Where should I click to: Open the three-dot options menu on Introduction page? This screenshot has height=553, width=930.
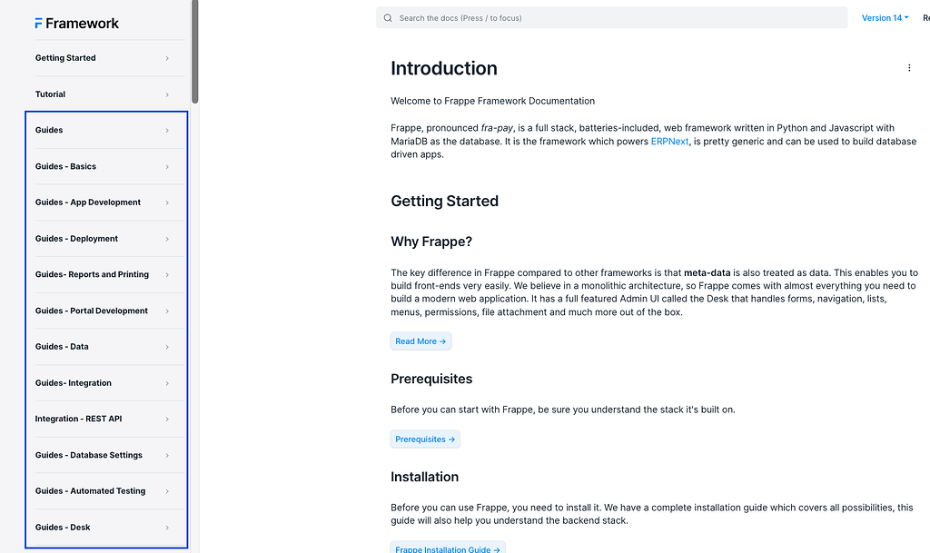point(909,67)
